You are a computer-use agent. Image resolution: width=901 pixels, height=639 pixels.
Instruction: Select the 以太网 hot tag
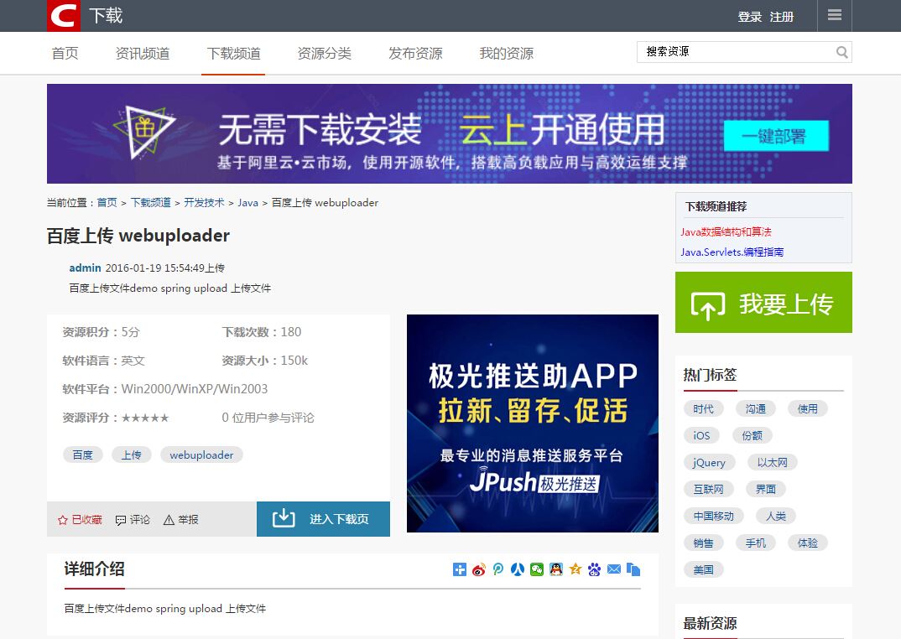point(773,463)
